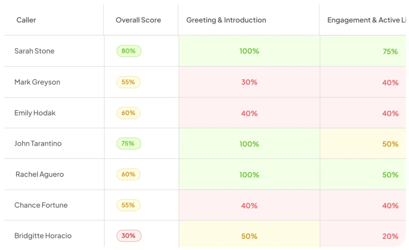Click Chance Fortune caller name
Image resolution: width=409 pixels, height=250 pixels.
[x=41, y=205]
